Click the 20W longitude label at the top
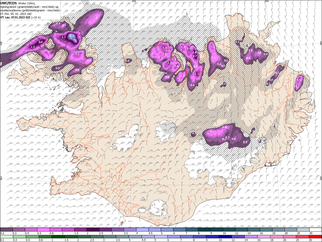The height and width of the screenshot is (242, 322). 134,1
